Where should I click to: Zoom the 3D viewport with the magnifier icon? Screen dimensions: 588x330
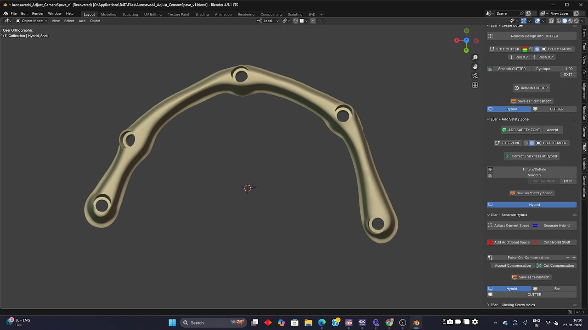coord(475,57)
